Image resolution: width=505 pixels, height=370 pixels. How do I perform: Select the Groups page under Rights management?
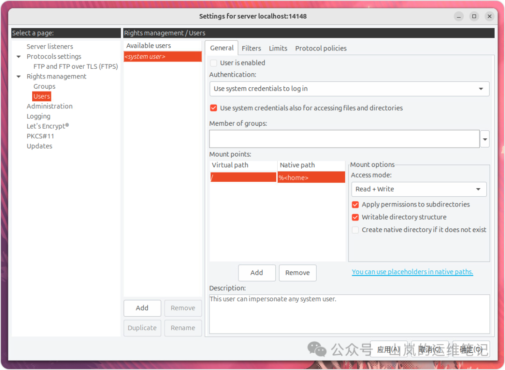(x=44, y=86)
